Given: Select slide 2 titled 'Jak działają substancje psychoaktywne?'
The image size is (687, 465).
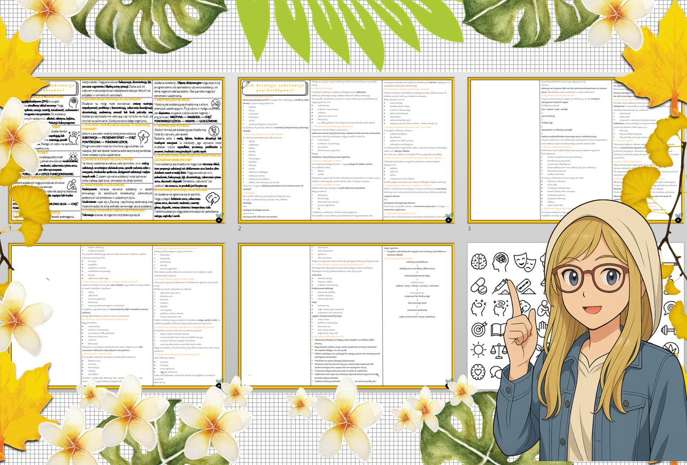Looking at the screenshot, I should pyautogui.click(x=346, y=150).
